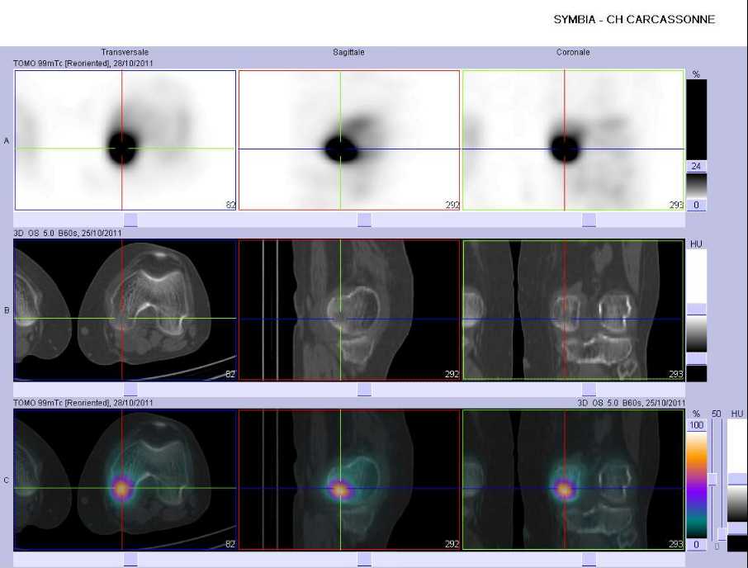This screenshot has width=748, height=568.
Task: Select the fused coronale view in row C
Action: [574, 480]
